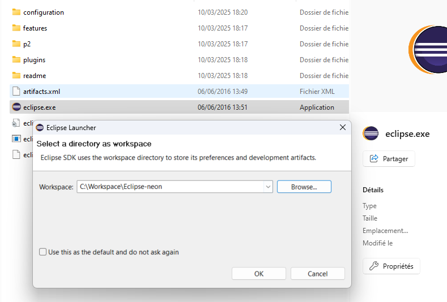Click the 'Emplacement...' detail label

coord(385,231)
